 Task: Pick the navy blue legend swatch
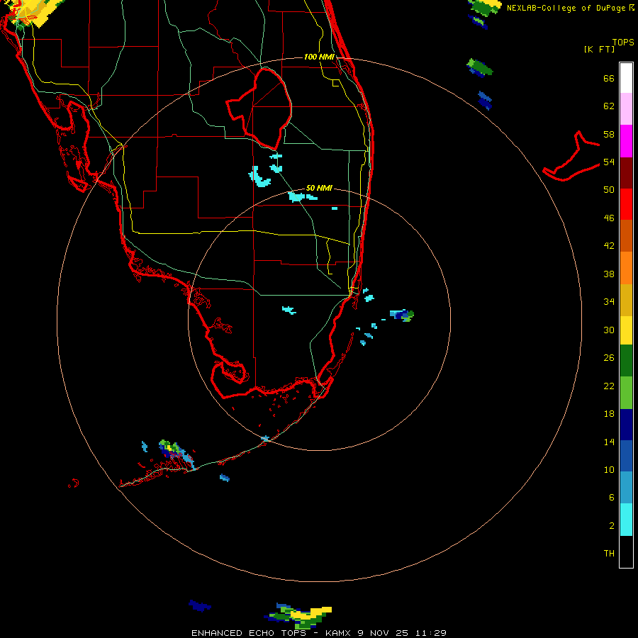pos(626,425)
